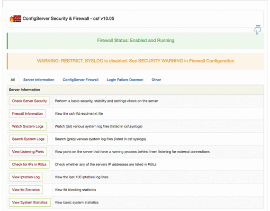Click "Perform a basic security, stability" description
The width and height of the screenshot is (270, 211).
click(106, 101)
